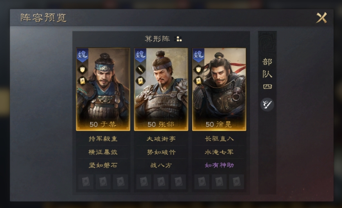Click the shield troop icon on 于禁's card
The image size is (342, 208).
pos(82,70)
